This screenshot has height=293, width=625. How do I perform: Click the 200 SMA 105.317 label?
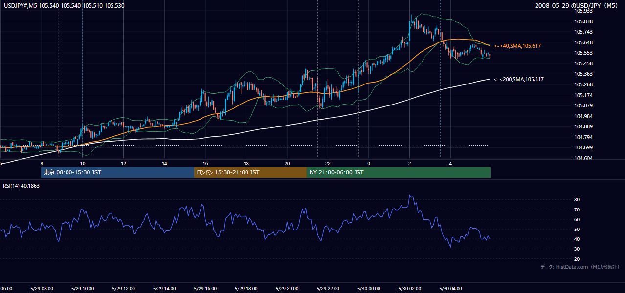point(519,79)
